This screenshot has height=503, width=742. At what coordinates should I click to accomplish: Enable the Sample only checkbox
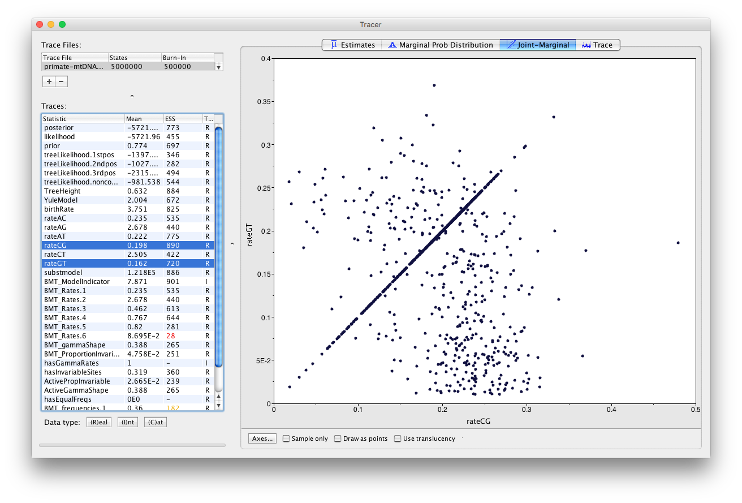coord(305,438)
